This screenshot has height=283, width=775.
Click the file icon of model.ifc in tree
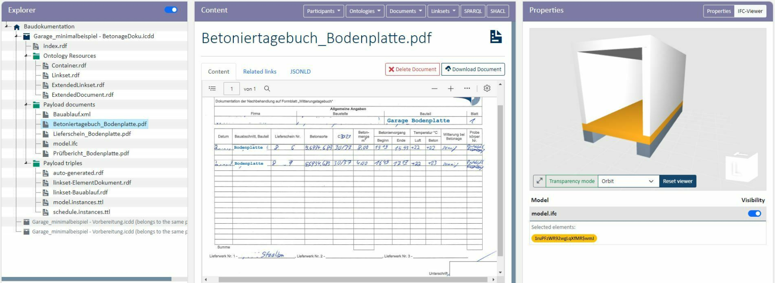coord(46,144)
